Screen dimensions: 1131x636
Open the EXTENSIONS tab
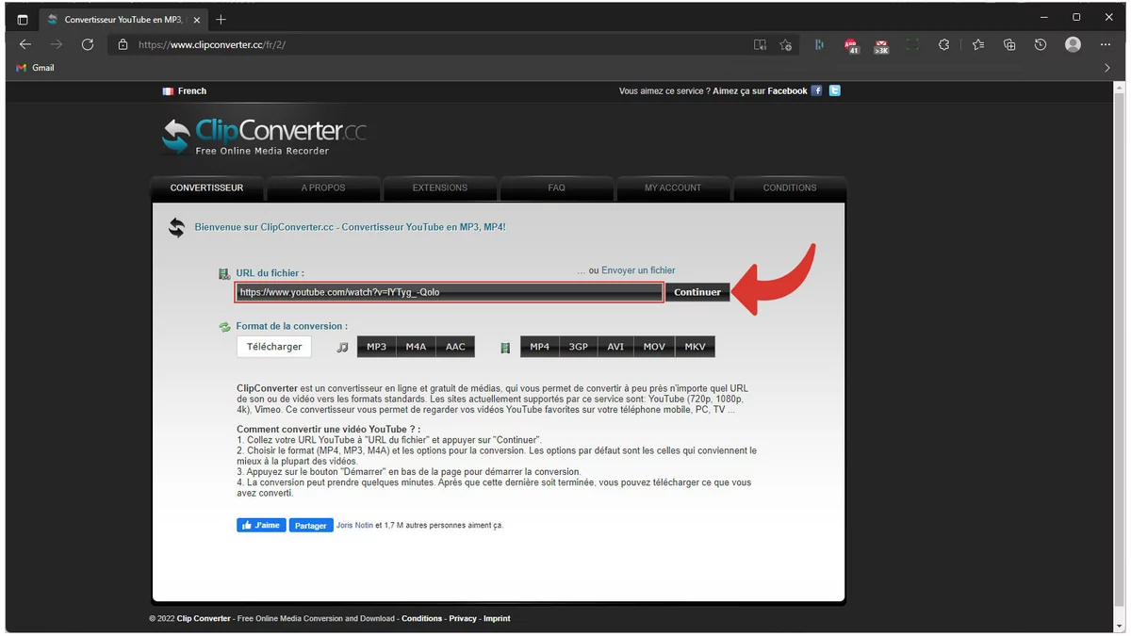pyautogui.click(x=440, y=188)
